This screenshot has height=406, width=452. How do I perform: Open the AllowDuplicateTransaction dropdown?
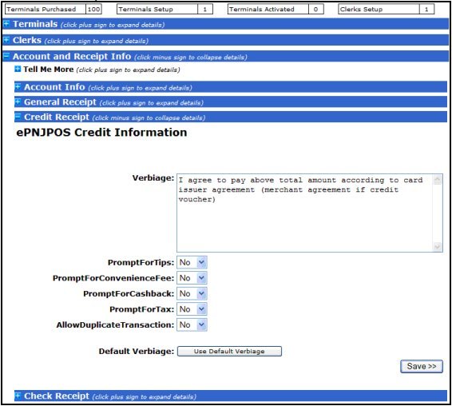192,324
